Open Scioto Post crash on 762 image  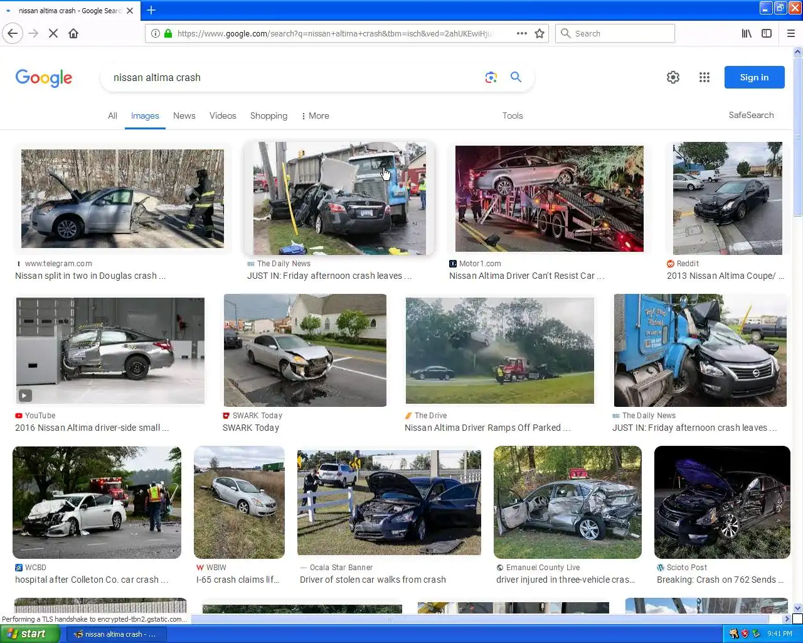[722, 502]
